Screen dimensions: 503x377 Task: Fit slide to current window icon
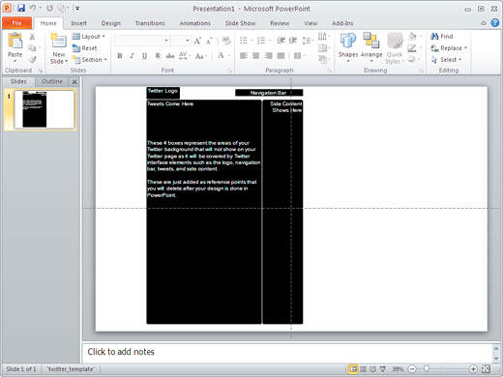[x=486, y=369]
